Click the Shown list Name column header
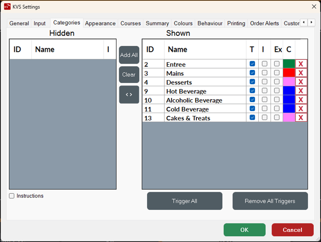This screenshot has width=321, height=242. click(205, 49)
